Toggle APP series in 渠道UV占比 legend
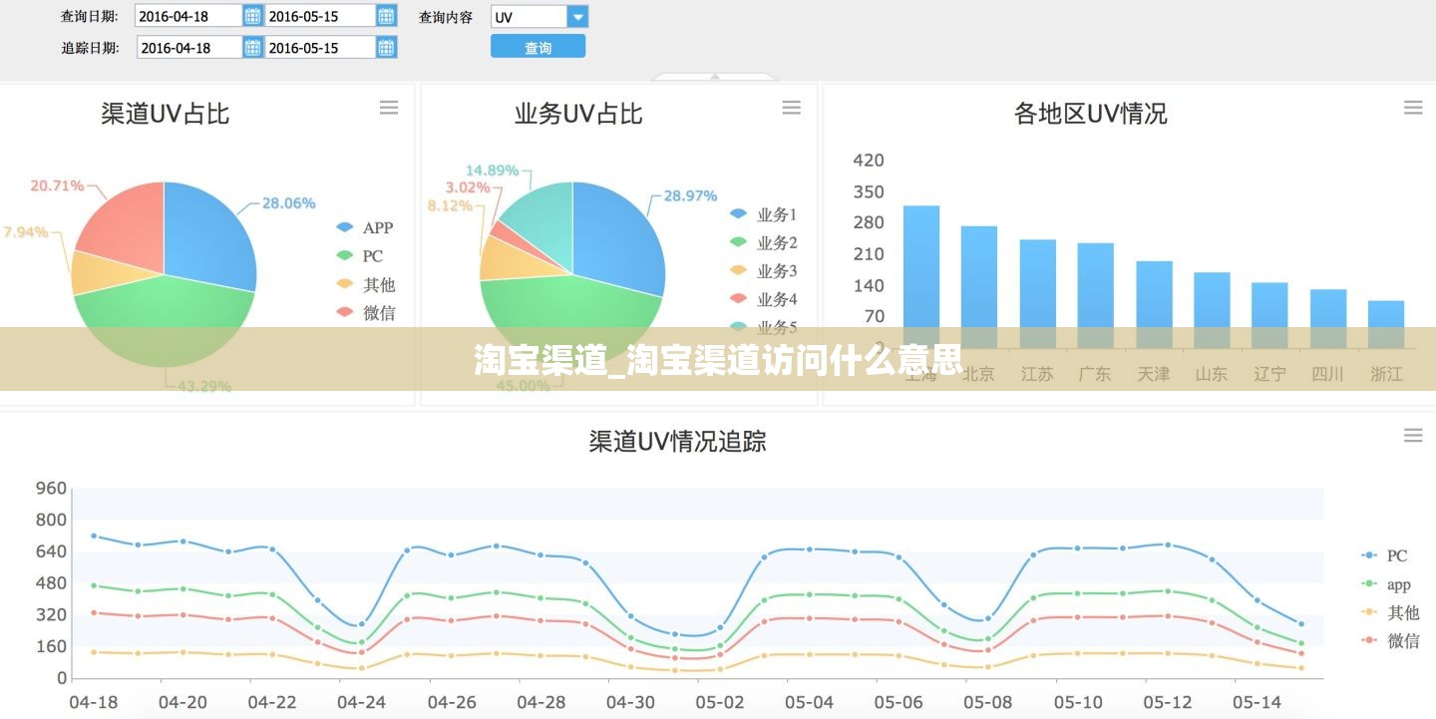1436x719 pixels. coord(365,228)
